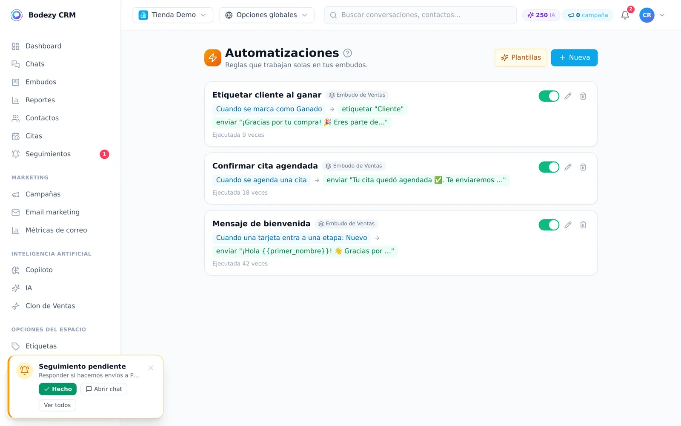The width and height of the screenshot is (681, 426).
Task: Delete the Etiquetar cliente al ganar rule
Action: click(583, 96)
